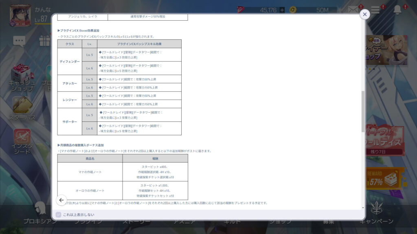
Task: Open the chat speech bubble icon
Action: point(19,40)
